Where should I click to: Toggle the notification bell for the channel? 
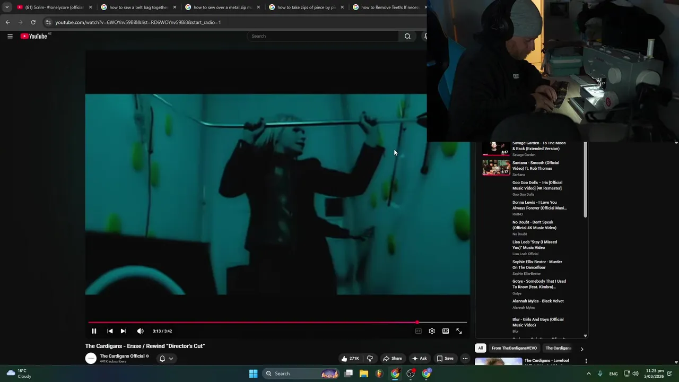[x=162, y=359]
